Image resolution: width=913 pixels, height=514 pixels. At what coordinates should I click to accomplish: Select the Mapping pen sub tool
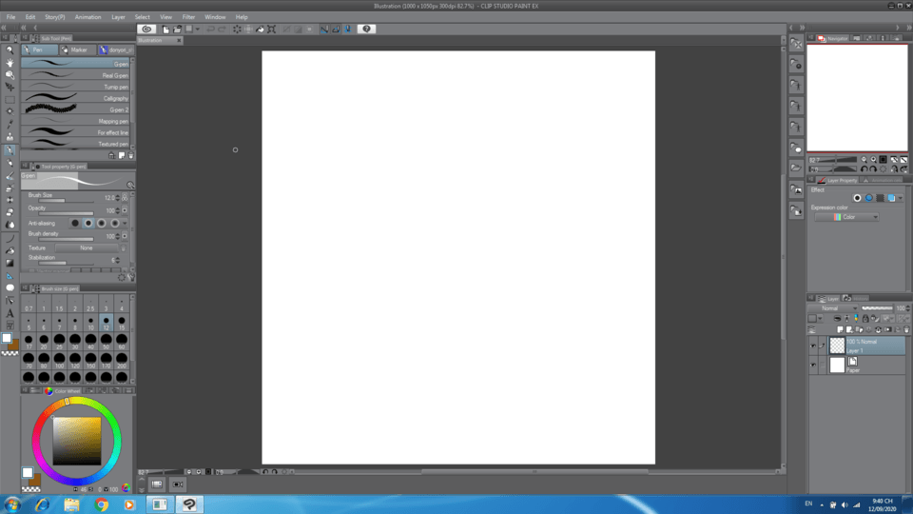(77, 121)
